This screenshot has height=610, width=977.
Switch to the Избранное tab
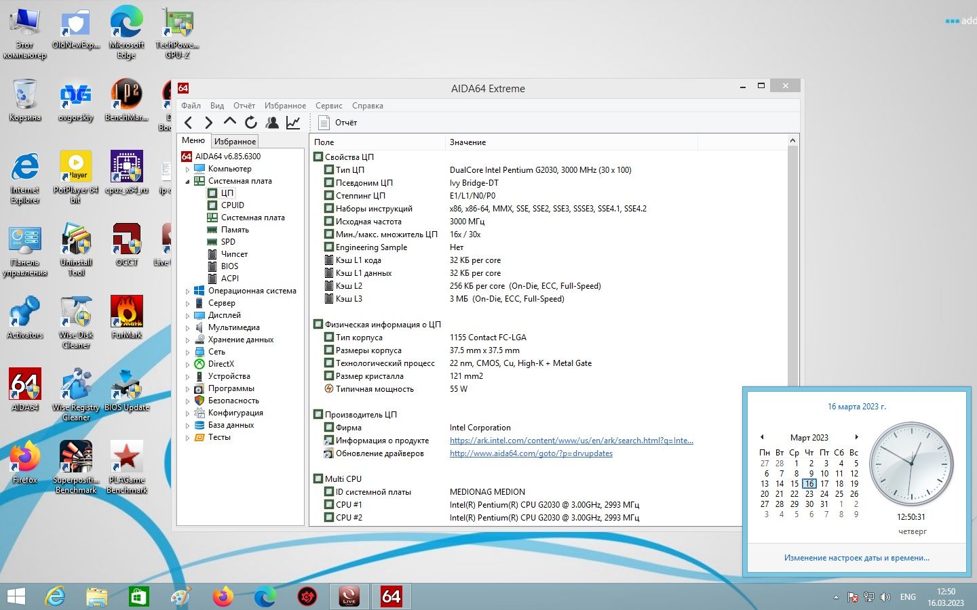pos(235,142)
